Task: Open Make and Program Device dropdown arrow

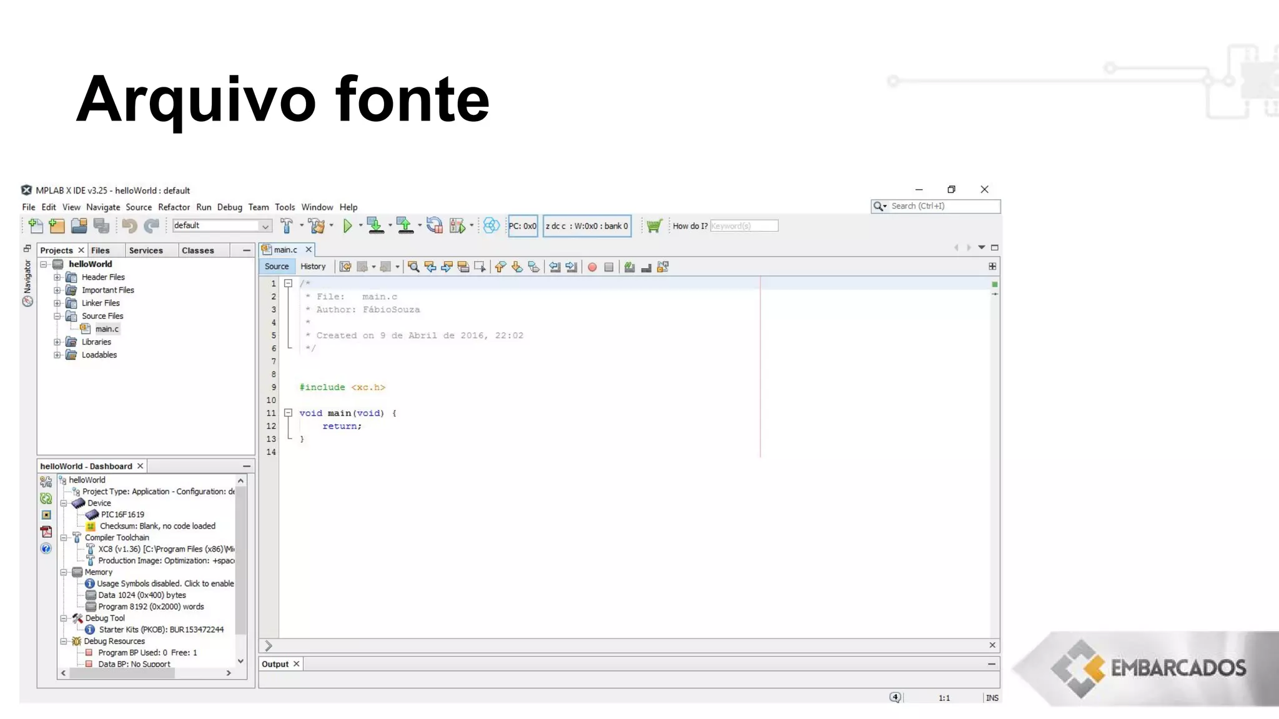Action: point(390,226)
